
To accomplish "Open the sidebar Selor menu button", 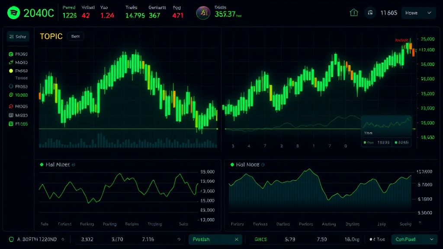I will pos(18,37).
